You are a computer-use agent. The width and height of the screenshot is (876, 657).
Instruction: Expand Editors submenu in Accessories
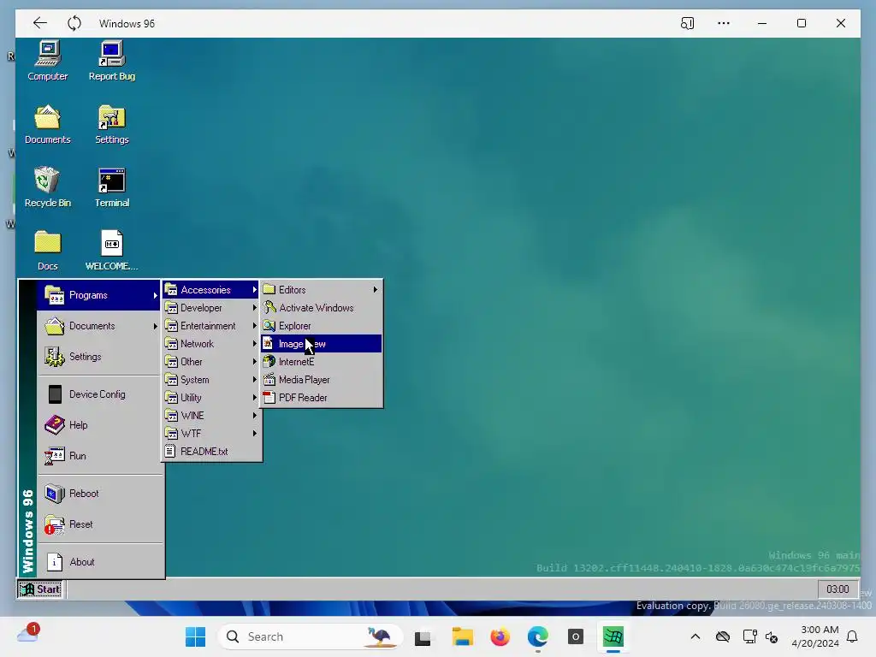click(x=322, y=289)
